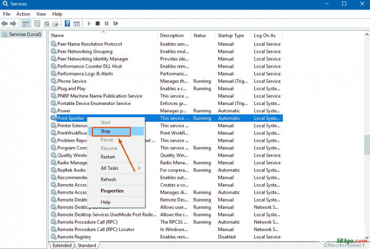
Task: Select Performance Counter DLL Host row
Action: click(x=166, y=66)
